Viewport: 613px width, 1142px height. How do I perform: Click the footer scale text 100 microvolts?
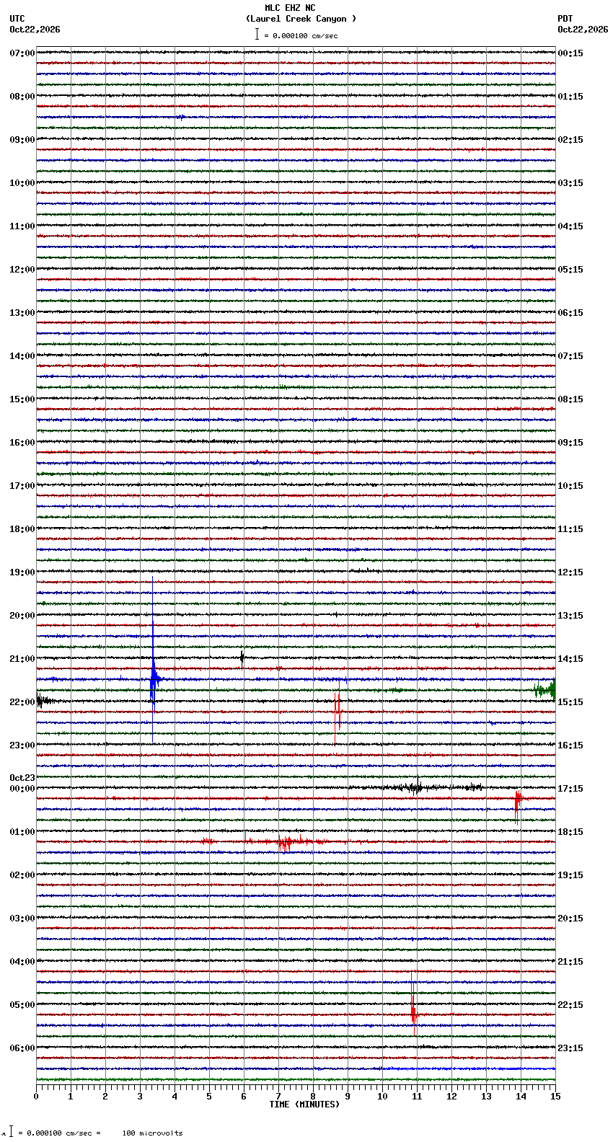[x=152, y=1133]
